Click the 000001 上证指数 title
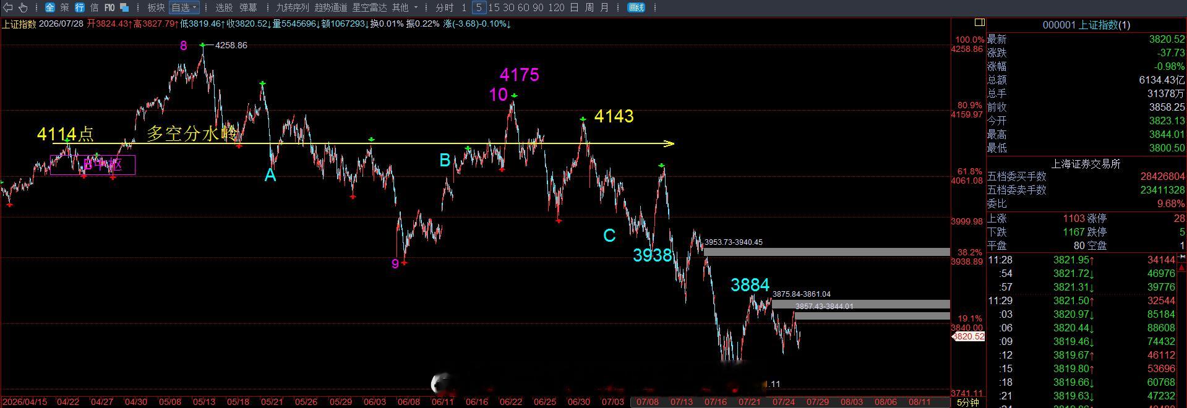Screen dimensions: 1187x408 [x=1086, y=25]
